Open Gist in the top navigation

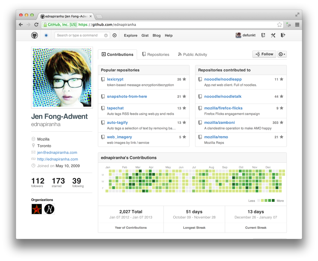145,36
